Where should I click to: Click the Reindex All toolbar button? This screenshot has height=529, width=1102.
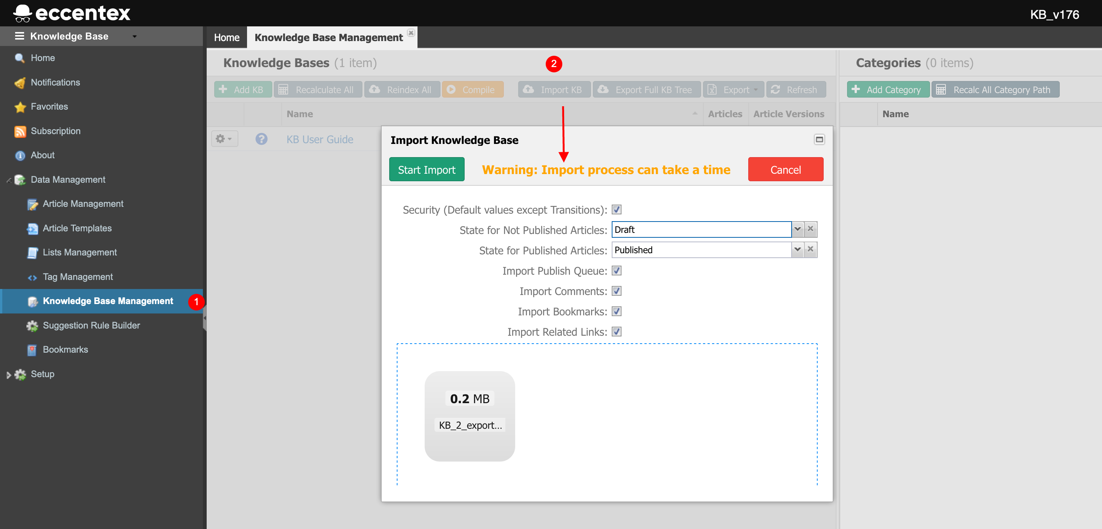click(402, 90)
